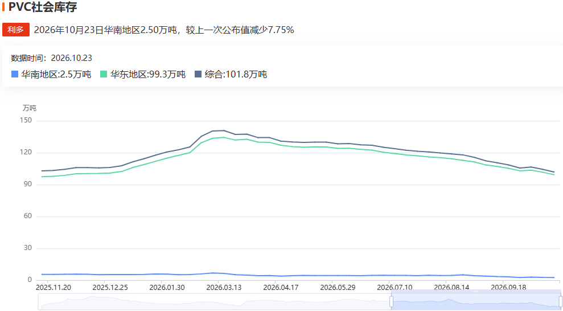Click the highlighted zoom range selection
This screenshot has height=311, width=563.
[476, 302]
